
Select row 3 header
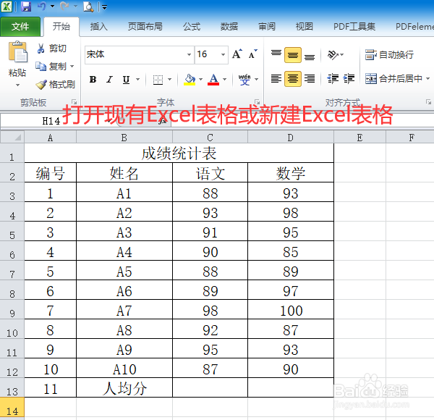click(x=12, y=193)
